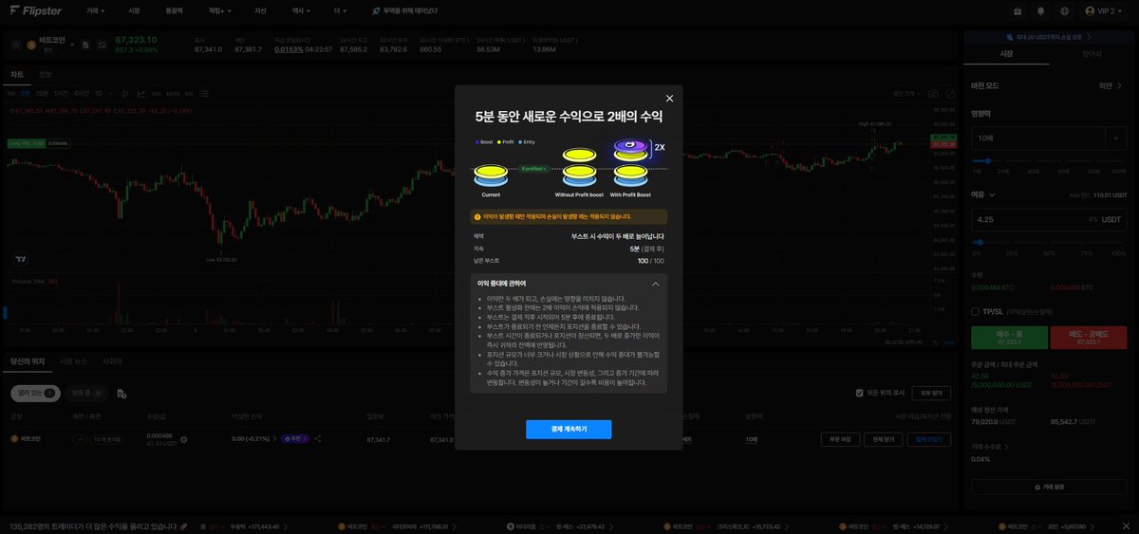Image resolution: width=1139 pixels, height=534 pixels.
Task: Click the globe language icon
Action: [1064, 11]
